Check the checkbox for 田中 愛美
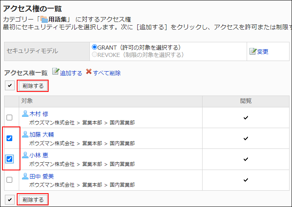Image resolution: width=292 pixels, height=207 pixels. tap(9, 180)
